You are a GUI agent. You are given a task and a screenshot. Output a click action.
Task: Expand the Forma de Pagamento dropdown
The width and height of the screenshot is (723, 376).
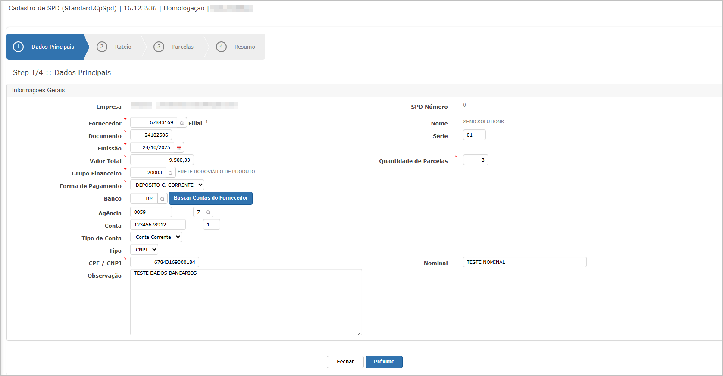tap(167, 185)
